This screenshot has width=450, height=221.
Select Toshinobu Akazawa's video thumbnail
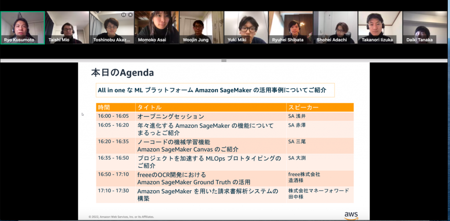pos(112,28)
